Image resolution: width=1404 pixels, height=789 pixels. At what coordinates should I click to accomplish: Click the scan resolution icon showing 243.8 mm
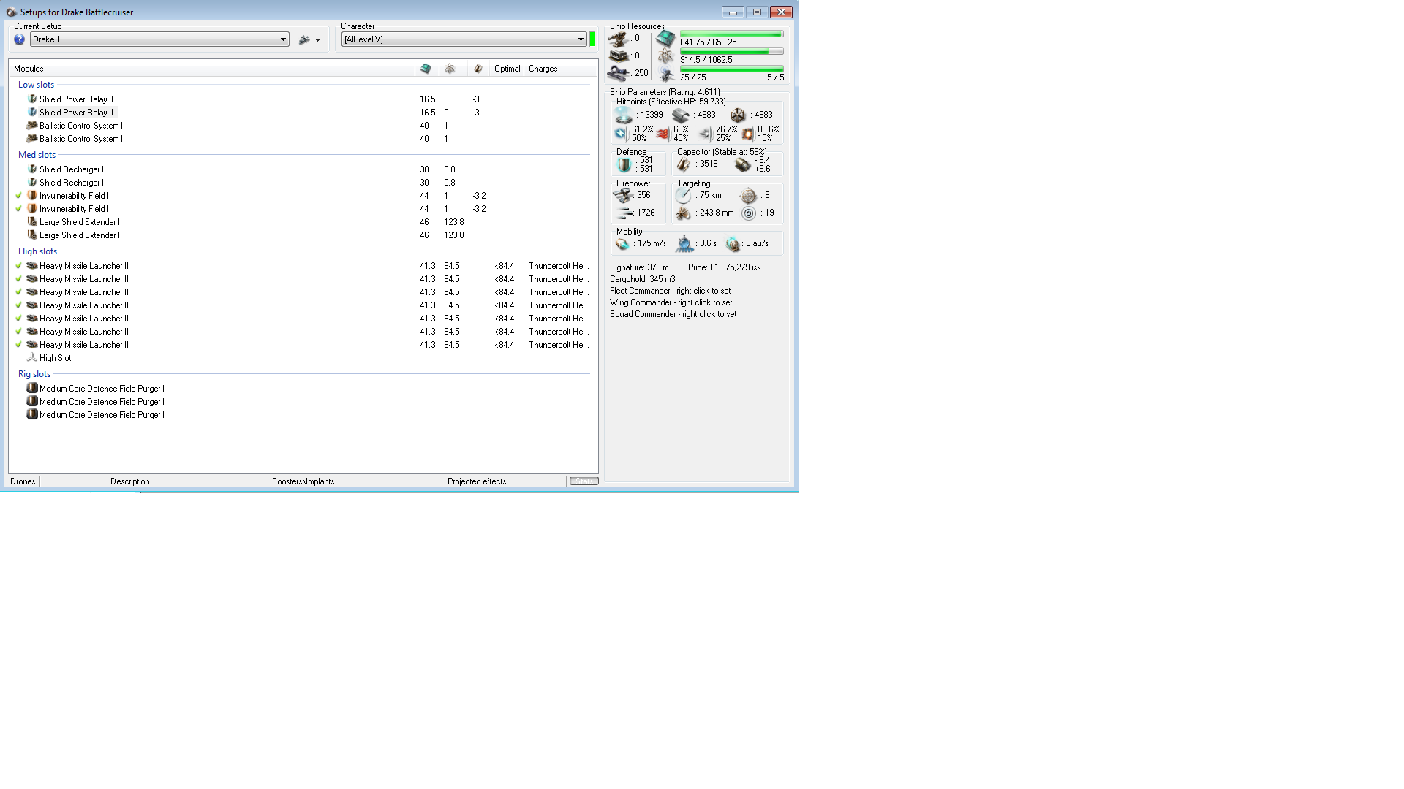(x=683, y=213)
